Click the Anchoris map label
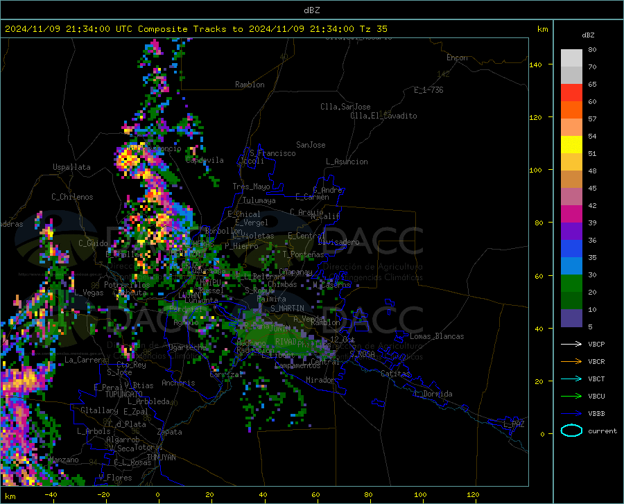Screen dimensions: 624x504 (x=178, y=383)
